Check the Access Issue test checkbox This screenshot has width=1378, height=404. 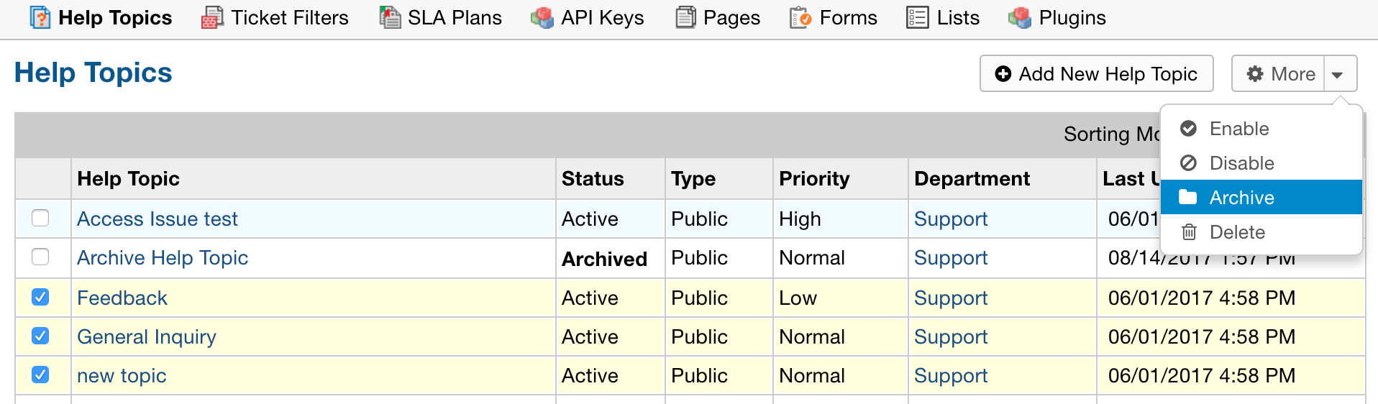tap(40, 218)
